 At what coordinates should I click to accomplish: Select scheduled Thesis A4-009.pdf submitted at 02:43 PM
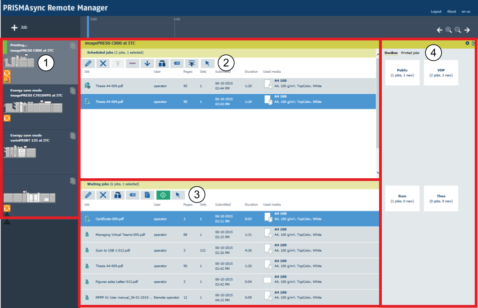click(228, 101)
